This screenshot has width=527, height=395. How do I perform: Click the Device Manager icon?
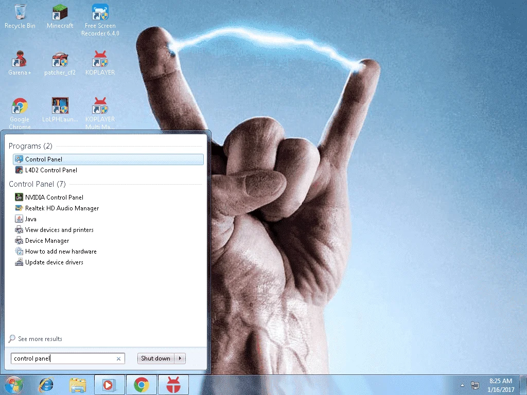coord(19,241)
